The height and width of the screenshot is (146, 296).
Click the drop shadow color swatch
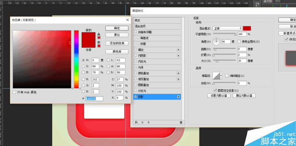point(247,28)
